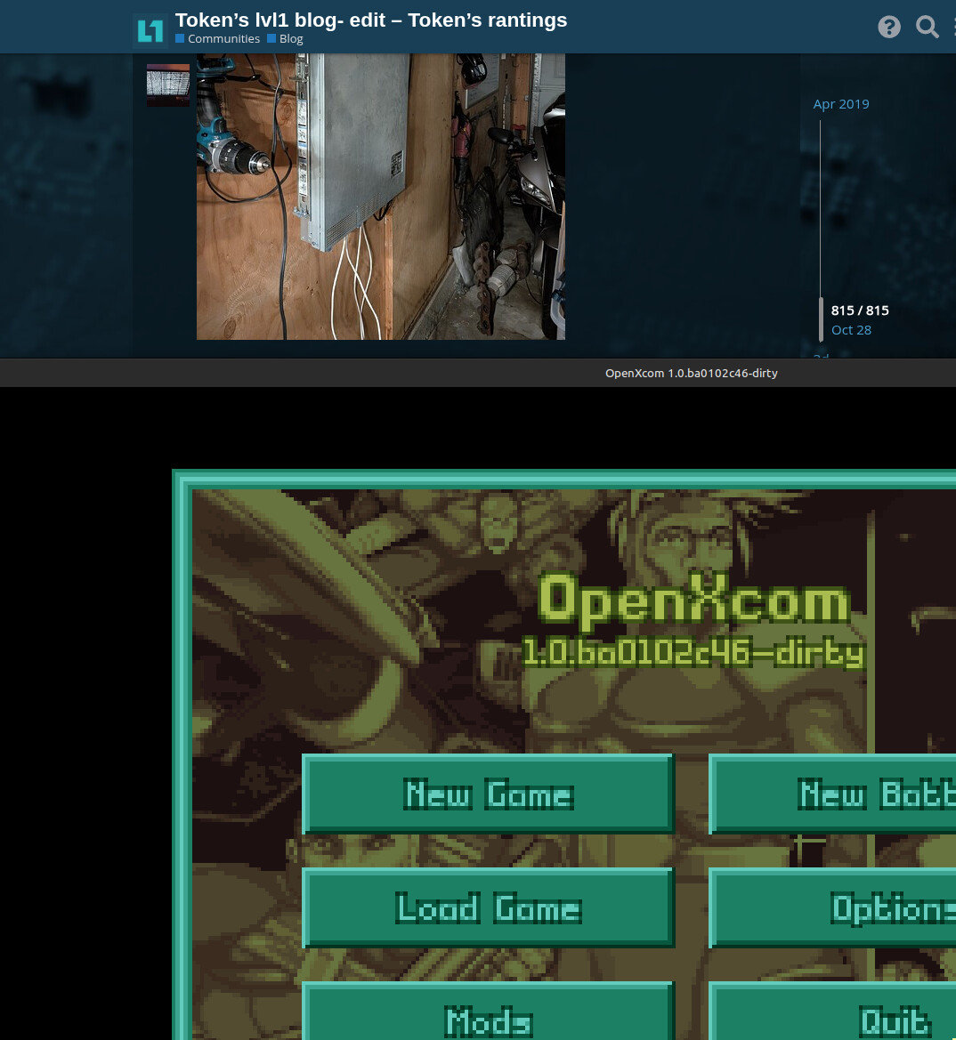Click the help question mark icon
The width and height of the screenshot is (956, 1040).
pyautogui.click(x=888, y=27)
